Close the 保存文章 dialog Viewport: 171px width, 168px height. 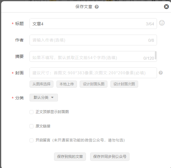pyautogui.click(x=167, y=7)
